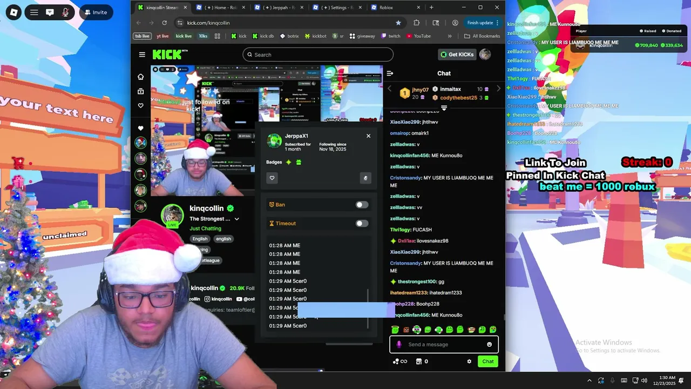
Task: Reload the browser page
Action: [165, 23]
